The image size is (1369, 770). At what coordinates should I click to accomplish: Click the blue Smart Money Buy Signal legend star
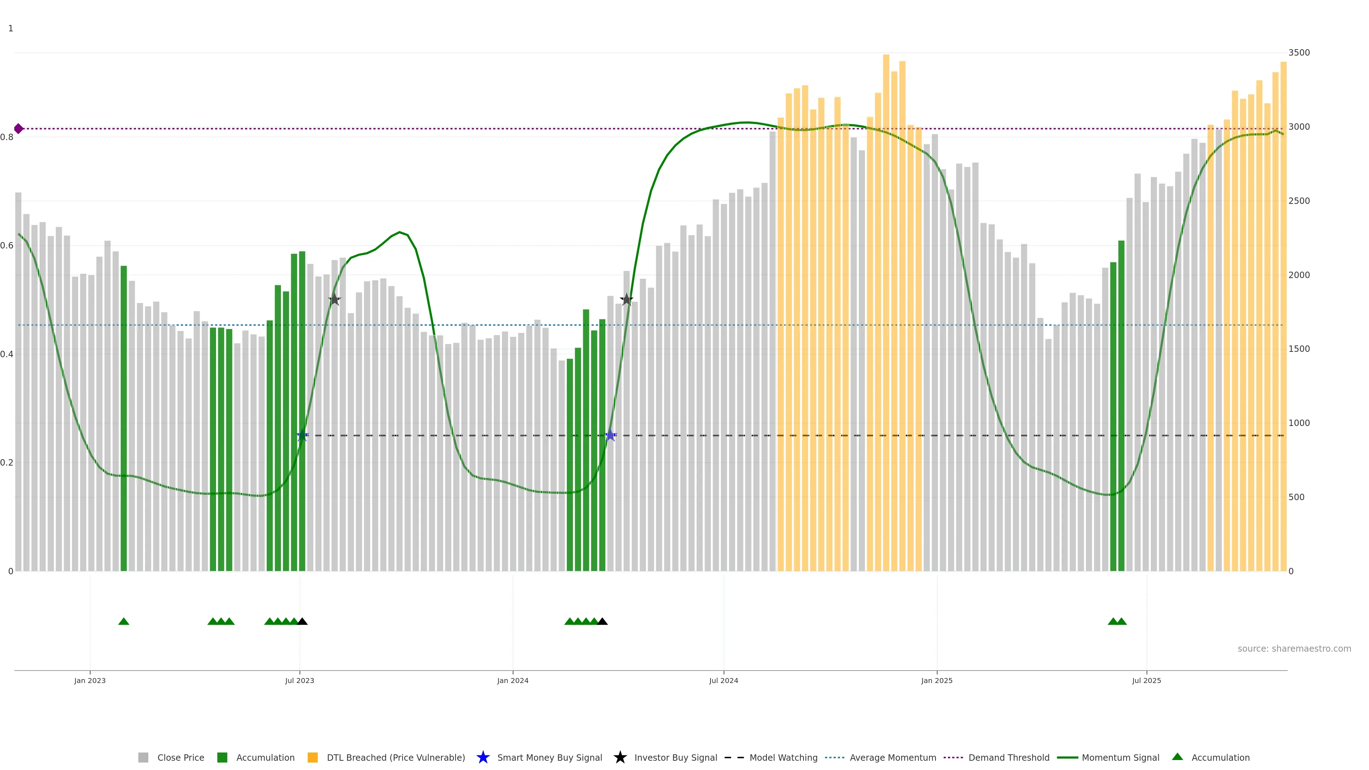pos(483,757)
